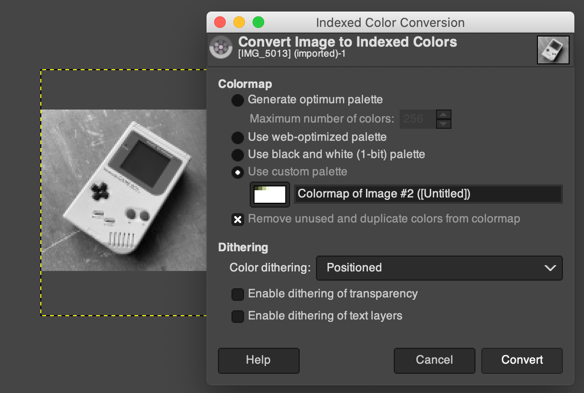Click the custom palette preview swatch
Image resolution: width=584 pixels, height=393 pixels.
pos(270,194)
